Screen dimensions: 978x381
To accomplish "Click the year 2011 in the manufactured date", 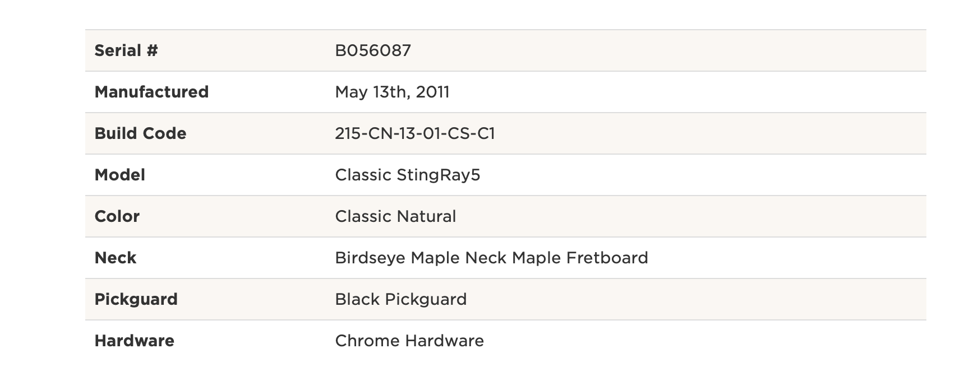I will (x=432, y=92).
